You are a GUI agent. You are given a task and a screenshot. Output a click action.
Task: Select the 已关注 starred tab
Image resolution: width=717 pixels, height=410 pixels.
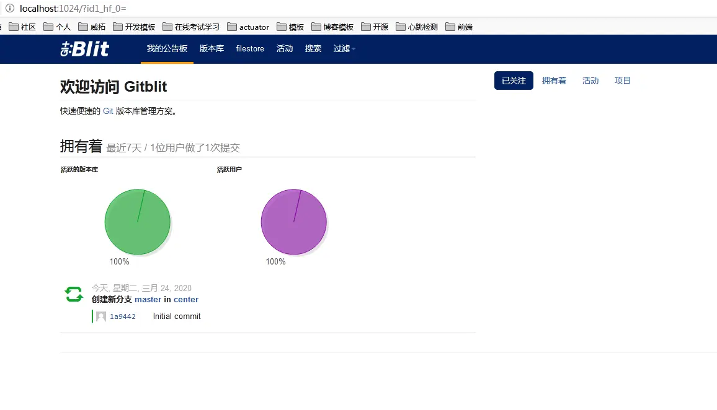pyautogui.click(x=514, y=81)
